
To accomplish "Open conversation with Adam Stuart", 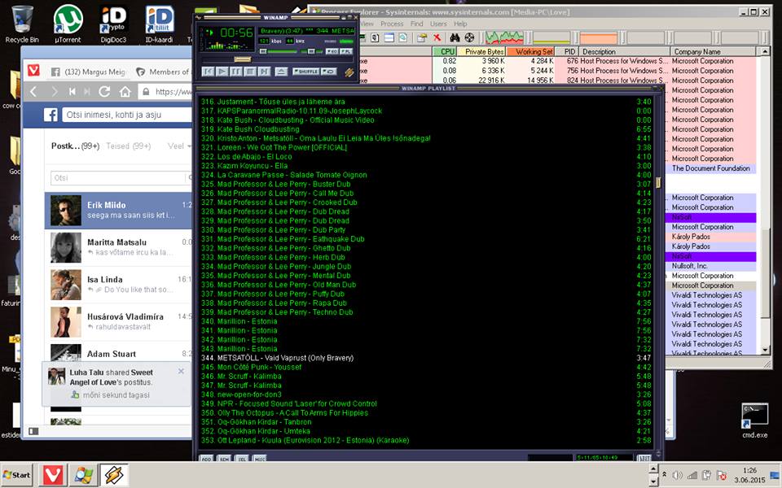I will coord(118,351).
